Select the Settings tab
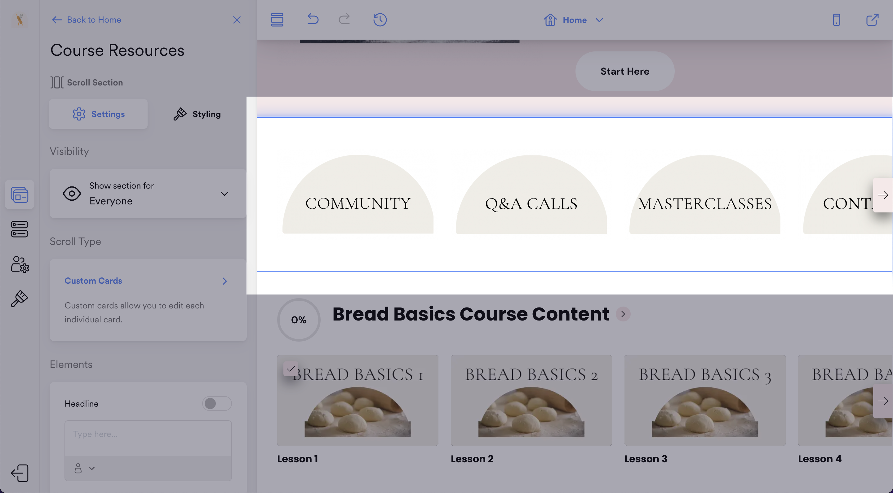 point(98,114)
